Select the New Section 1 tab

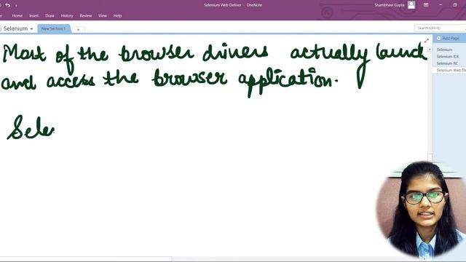[x=53, y=28]
